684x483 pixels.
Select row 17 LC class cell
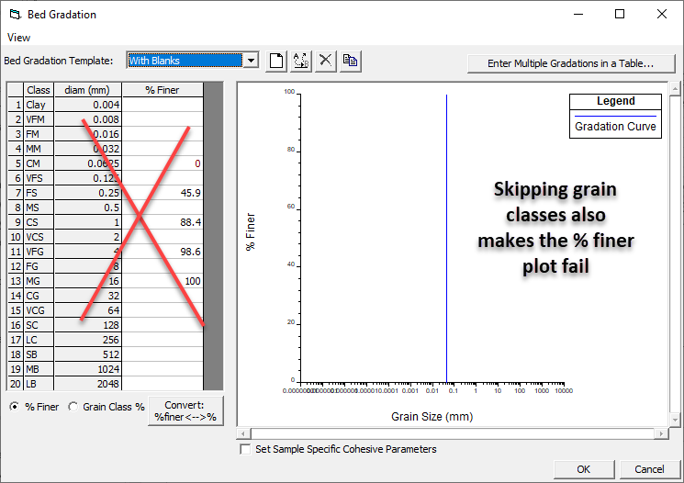(x=39, y=340)
